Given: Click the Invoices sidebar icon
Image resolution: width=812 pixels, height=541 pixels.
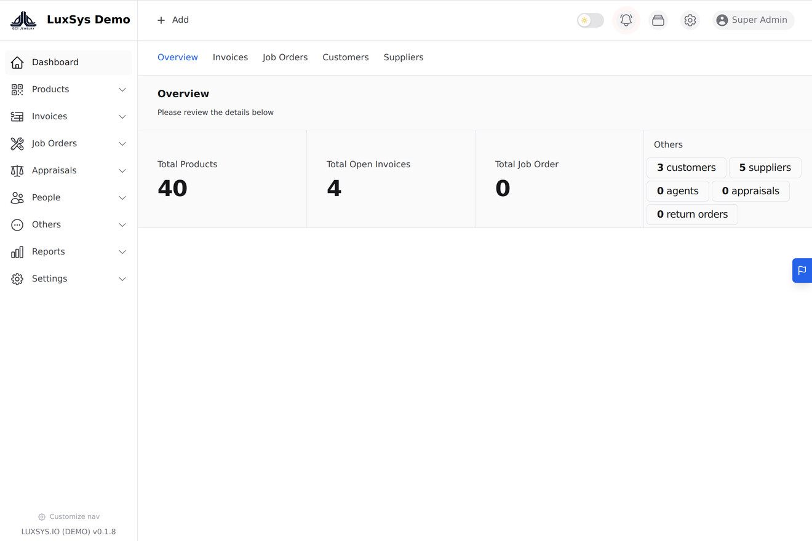Looking at the screenshot, I should 17,116.
